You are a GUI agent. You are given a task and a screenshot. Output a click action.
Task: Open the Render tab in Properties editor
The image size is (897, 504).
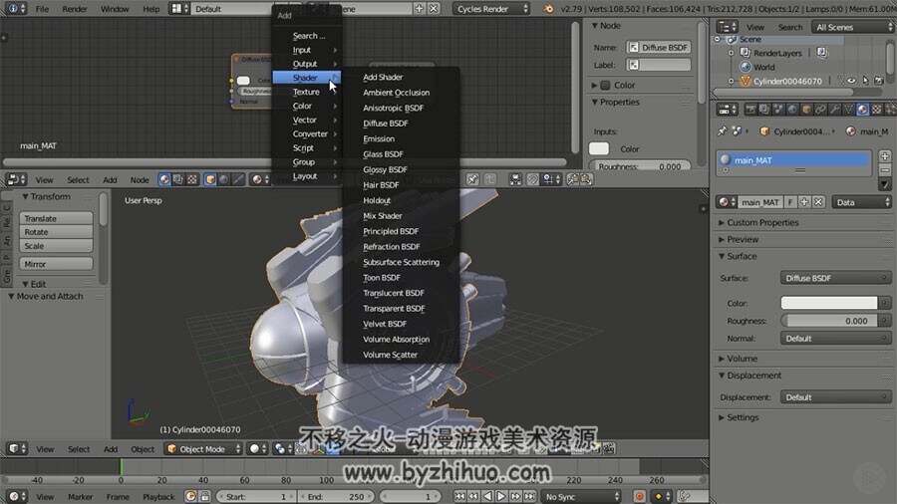coord(749,110)
